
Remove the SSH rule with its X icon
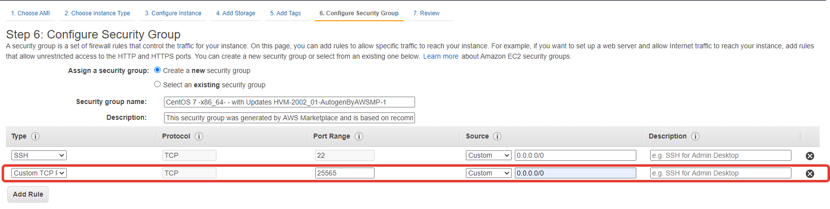tap(810, 156)
